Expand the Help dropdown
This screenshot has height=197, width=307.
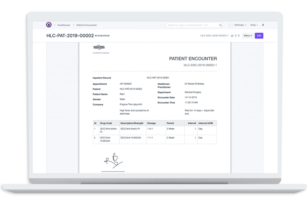click(x=254, y=25)
